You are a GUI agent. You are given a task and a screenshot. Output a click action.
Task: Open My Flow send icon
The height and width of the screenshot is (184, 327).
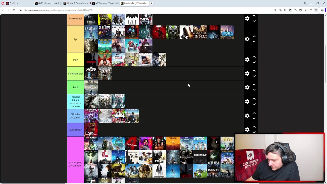pyautogui.click(x=296, y=10)
